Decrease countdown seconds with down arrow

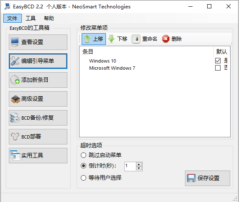[139, 168]
